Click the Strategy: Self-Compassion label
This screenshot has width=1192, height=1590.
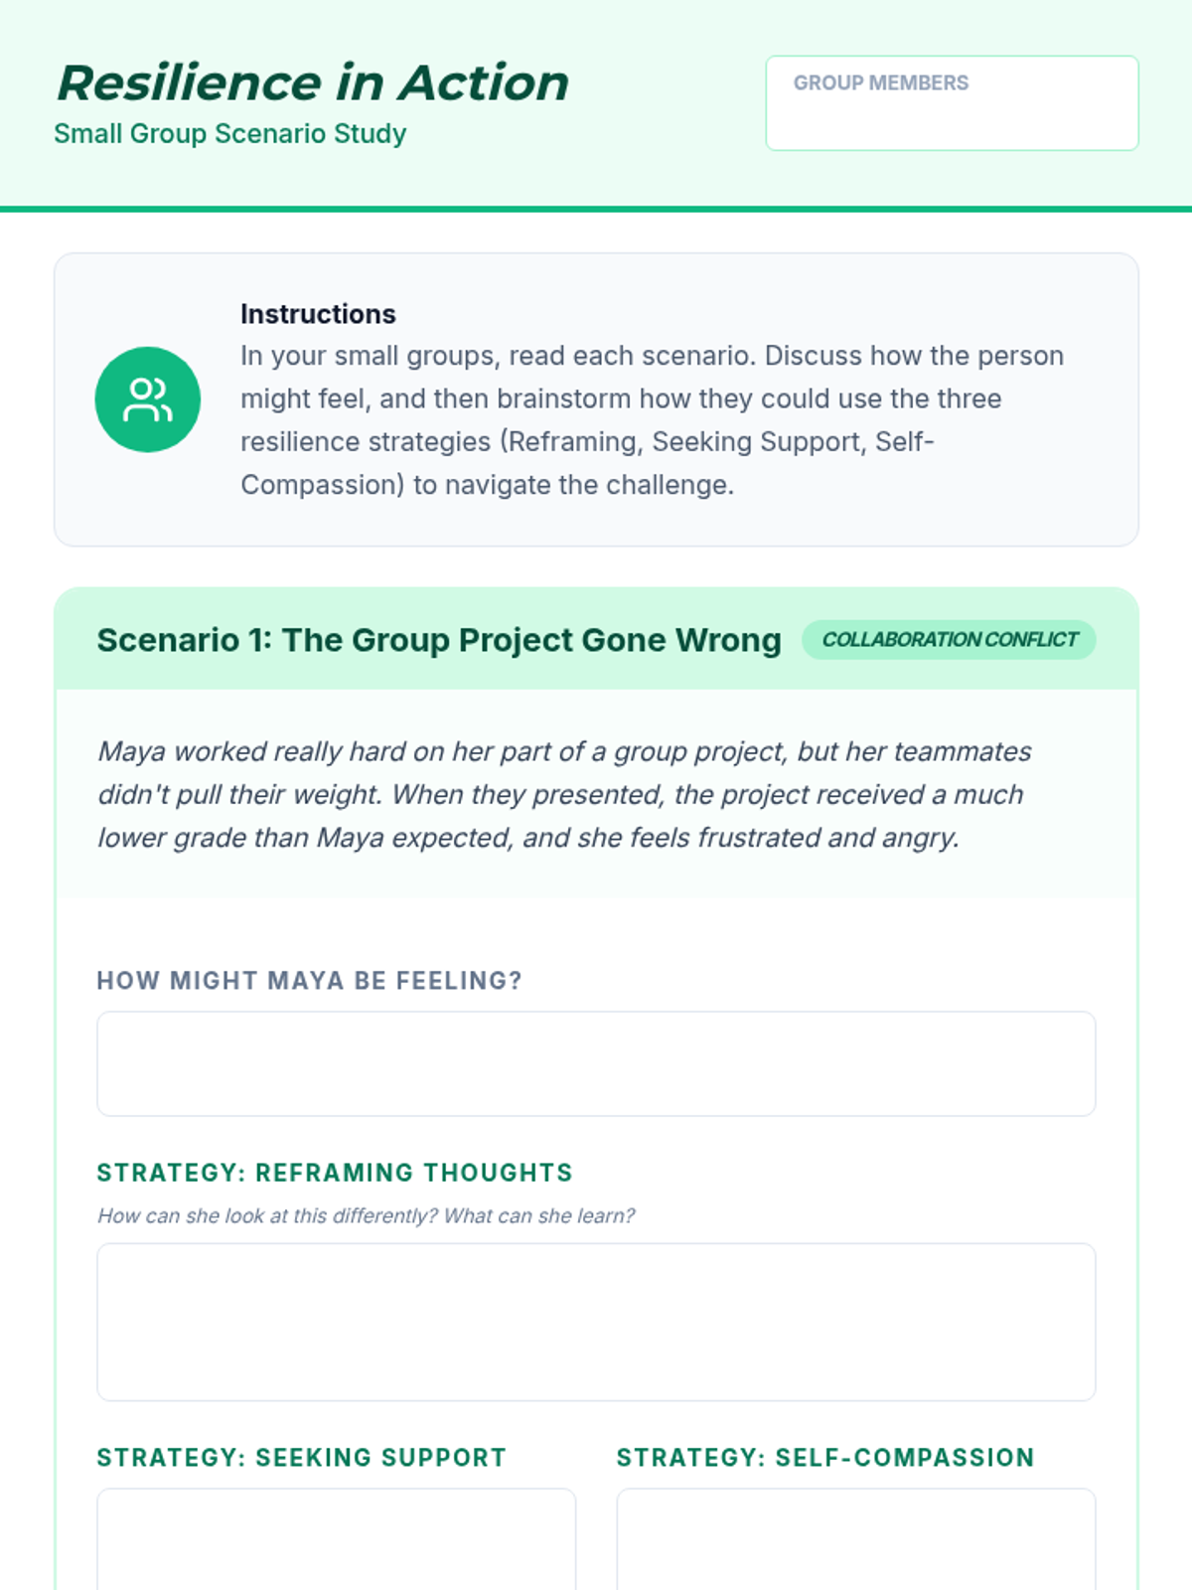824,1458
